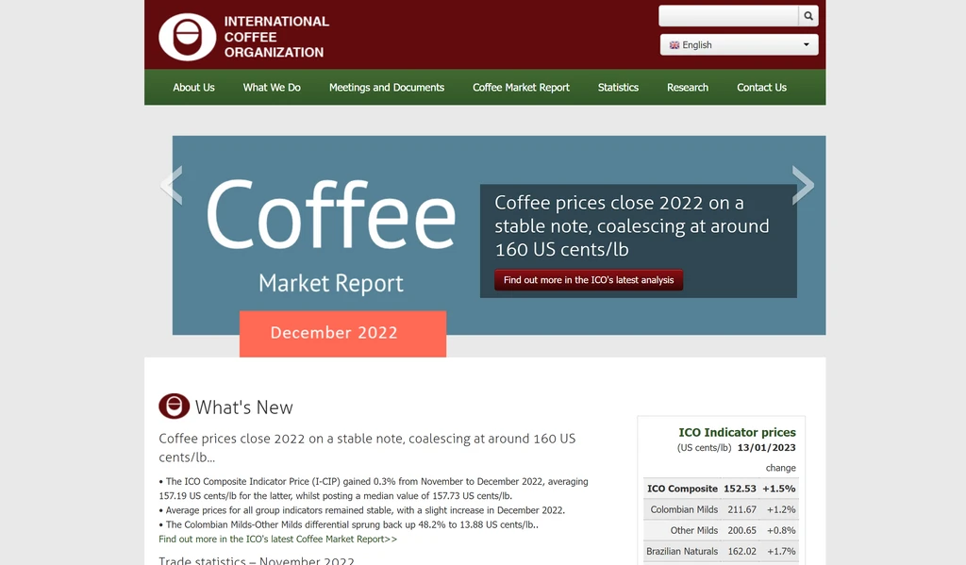Show the previous carousel slide
The height and width of the screenshot is (565, 966).
(172, 185)
